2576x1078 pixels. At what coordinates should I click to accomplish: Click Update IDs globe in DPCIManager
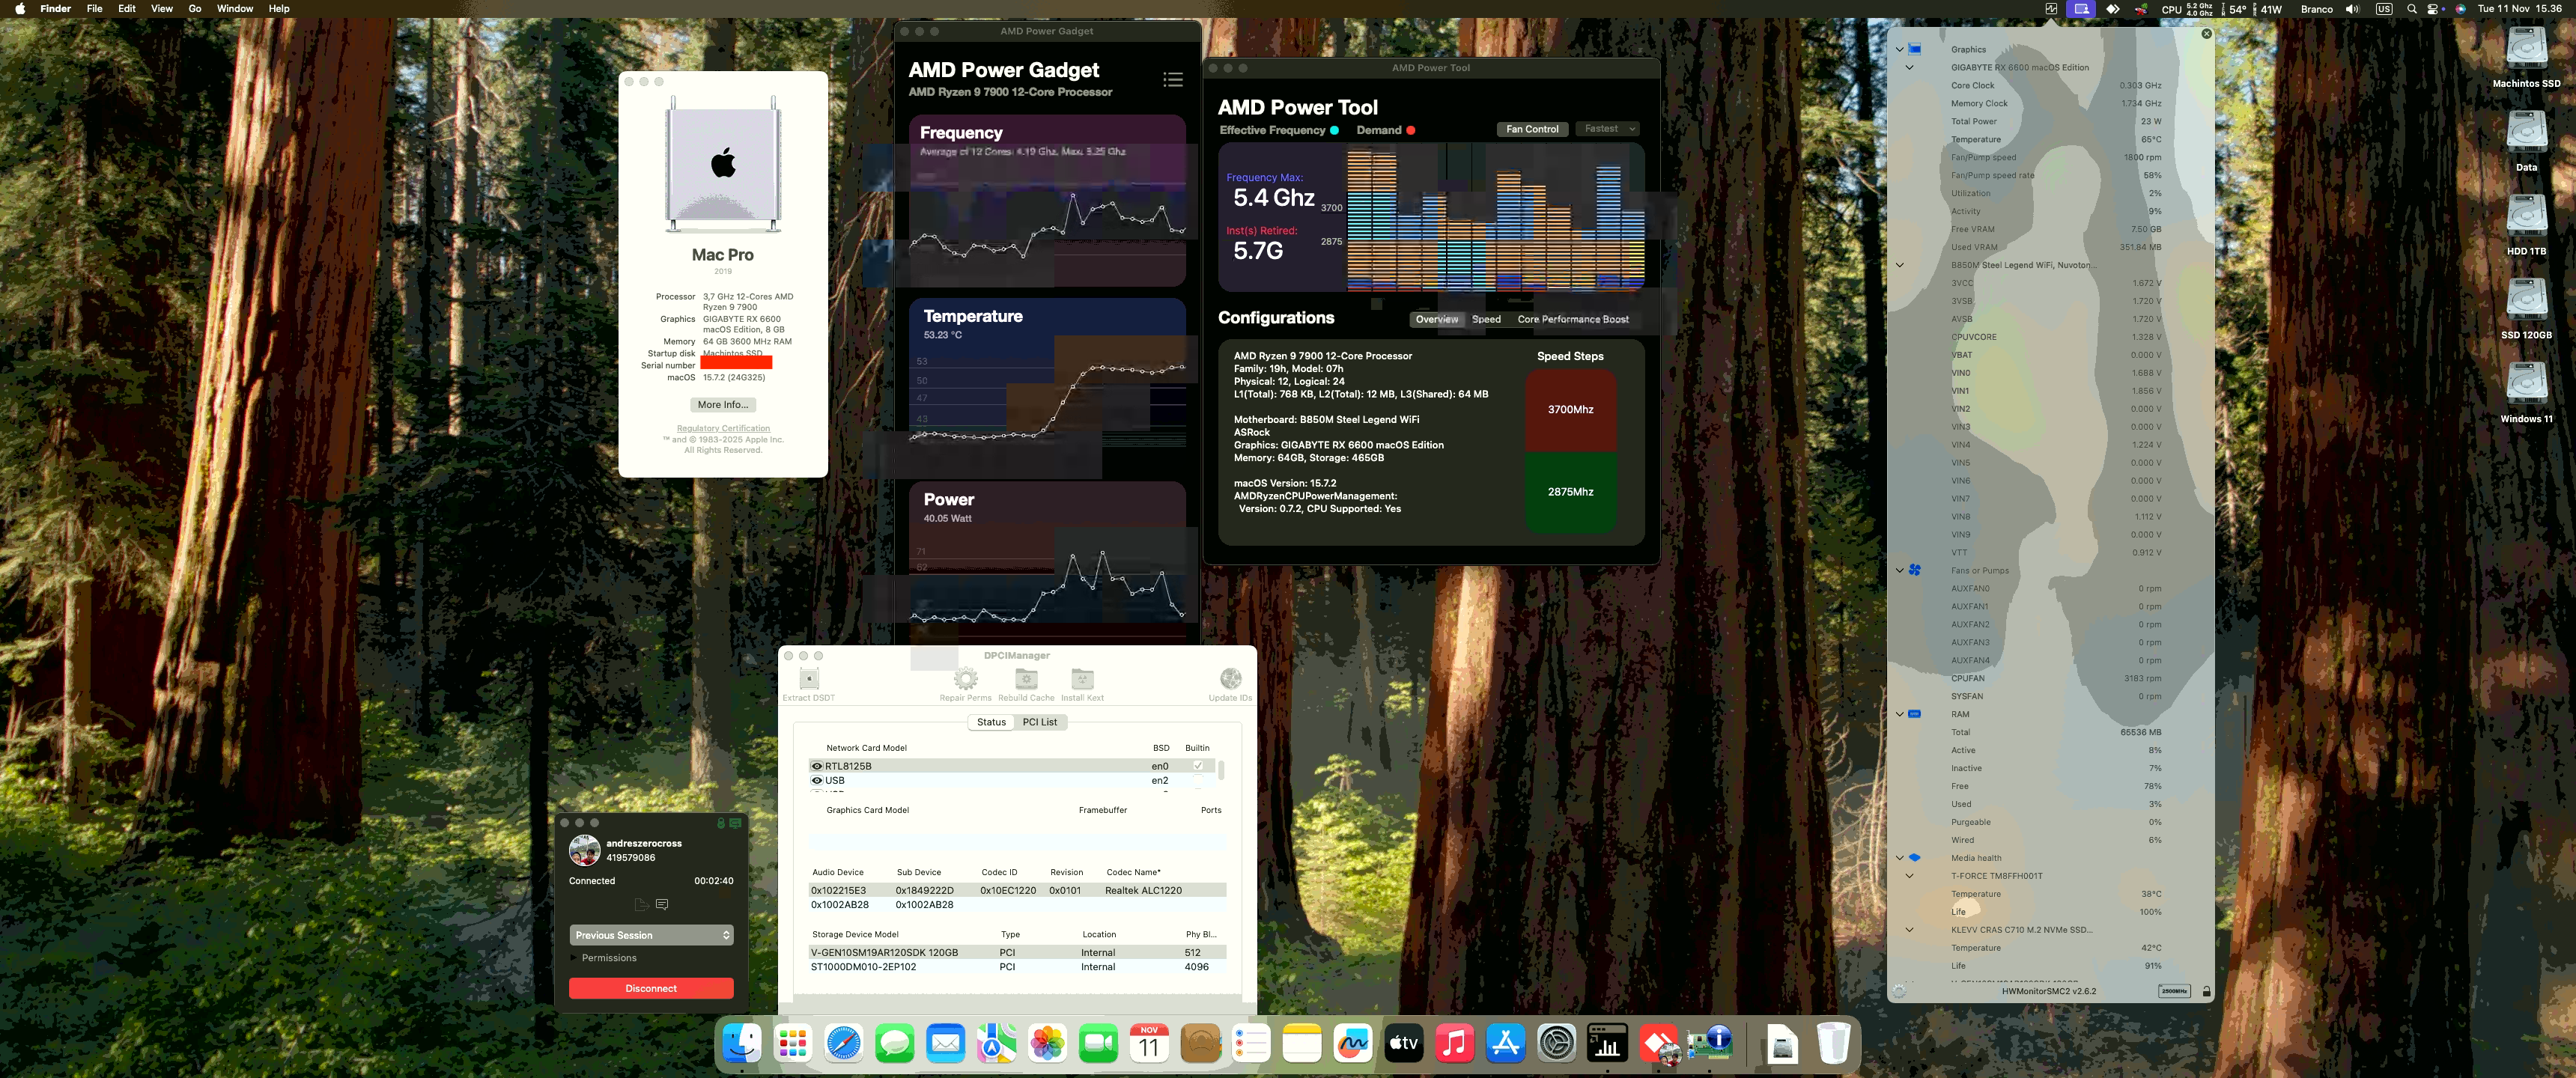click(x=1230, y=680)
